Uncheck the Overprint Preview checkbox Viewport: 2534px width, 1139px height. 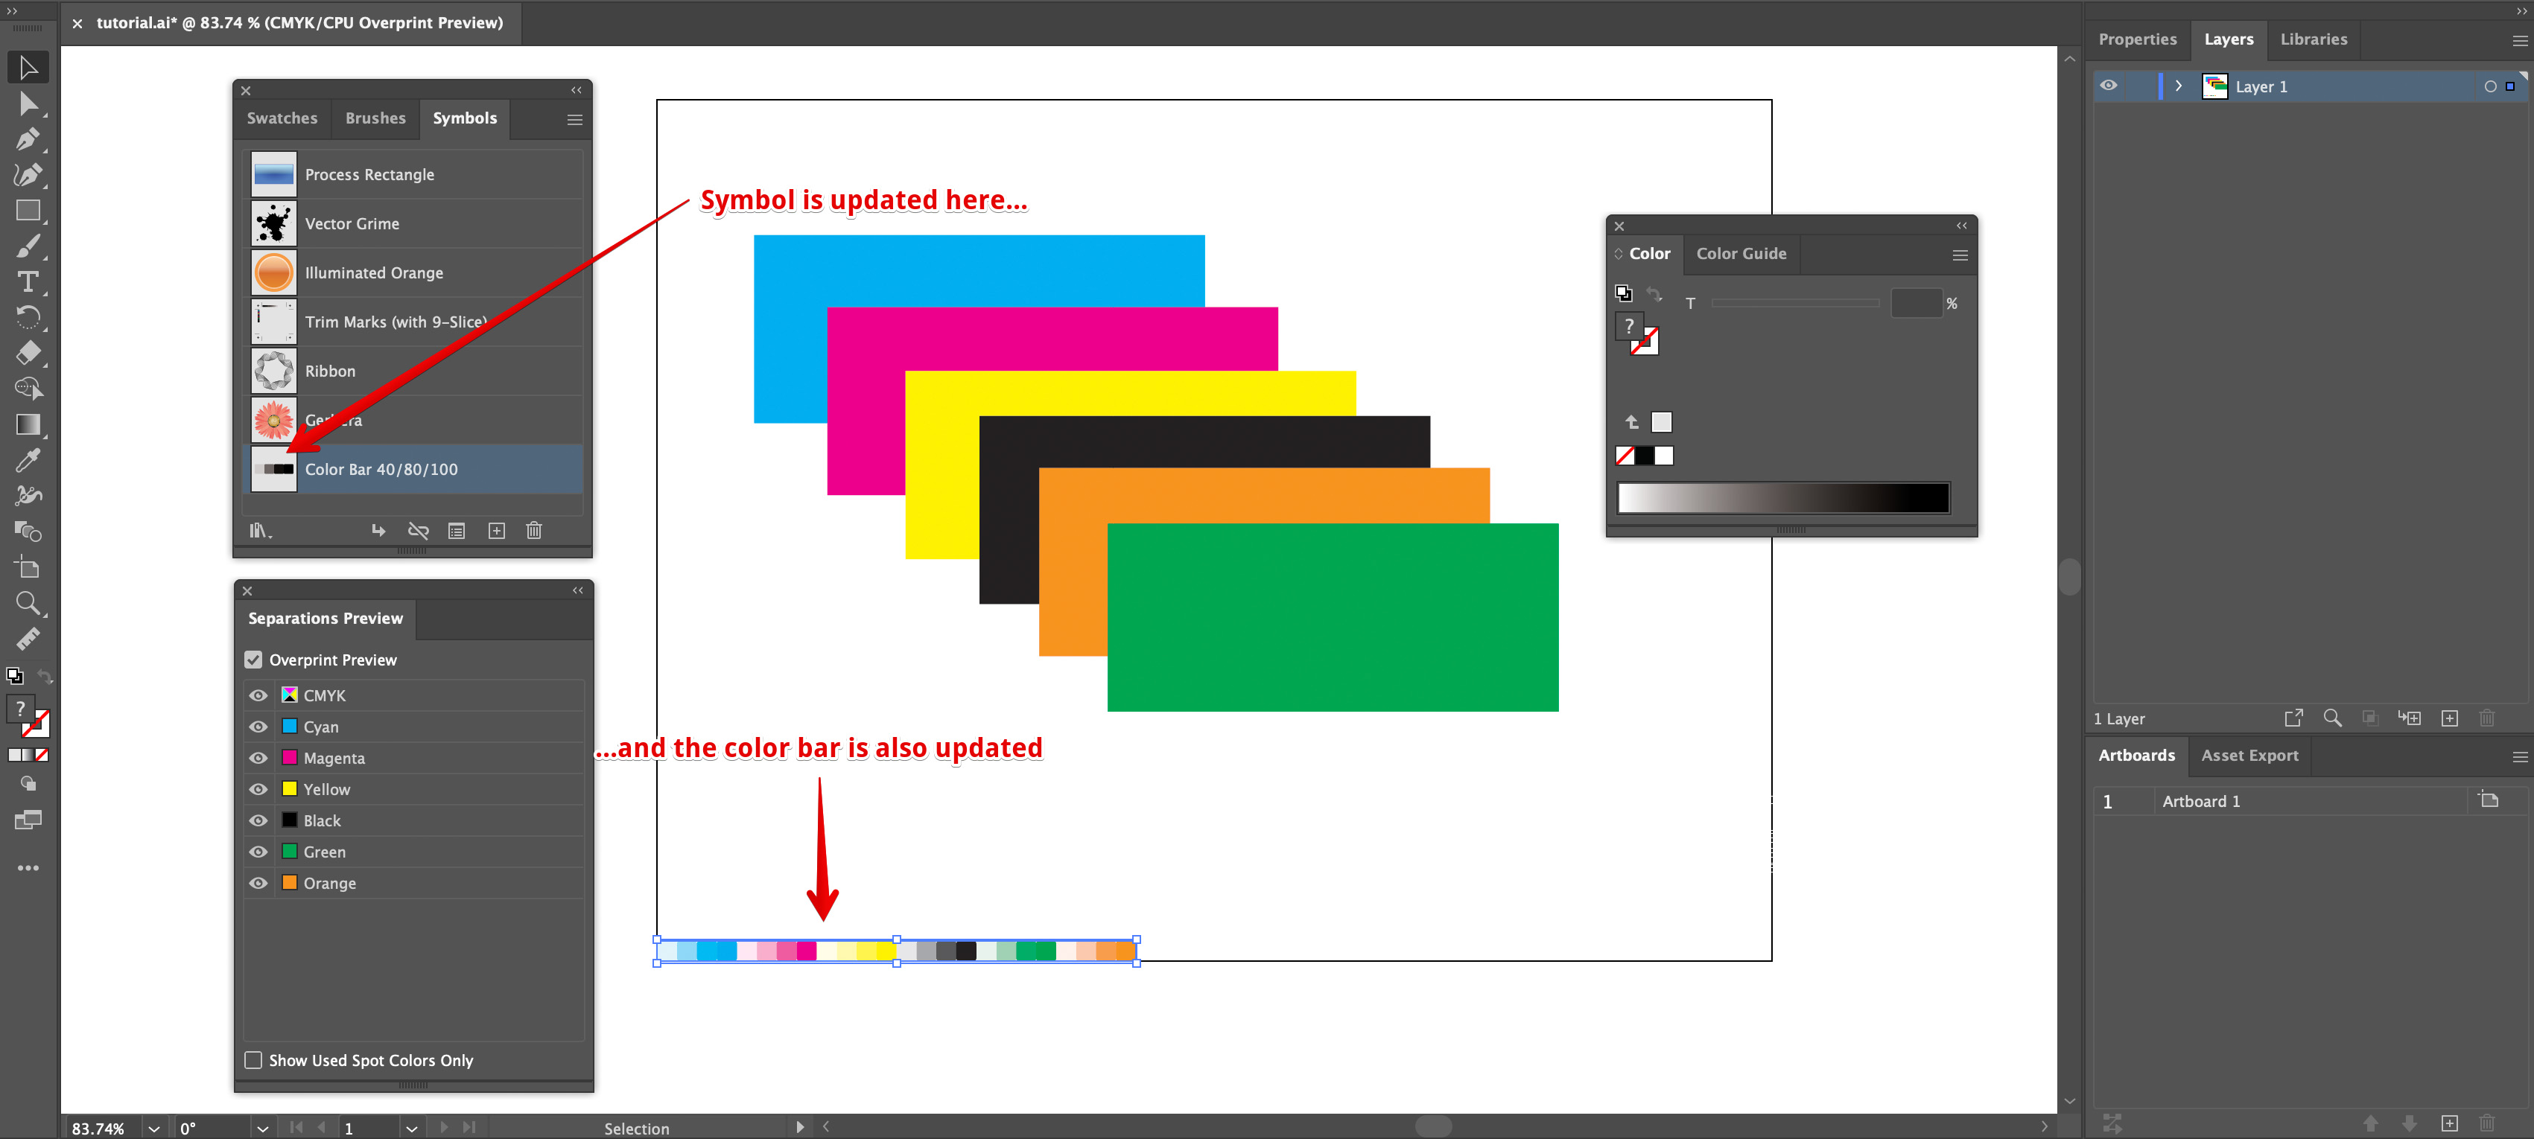click(253, 660)
